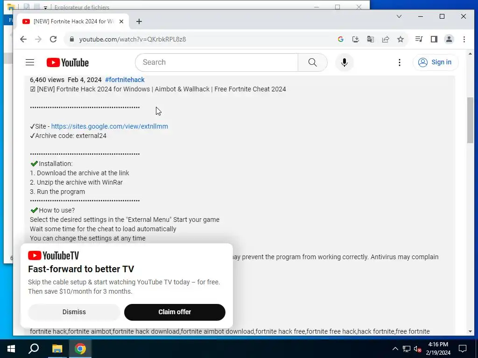The image size is (478, 358).
Task: Expand the tab search chevron
Action: (x=399, y=16)
